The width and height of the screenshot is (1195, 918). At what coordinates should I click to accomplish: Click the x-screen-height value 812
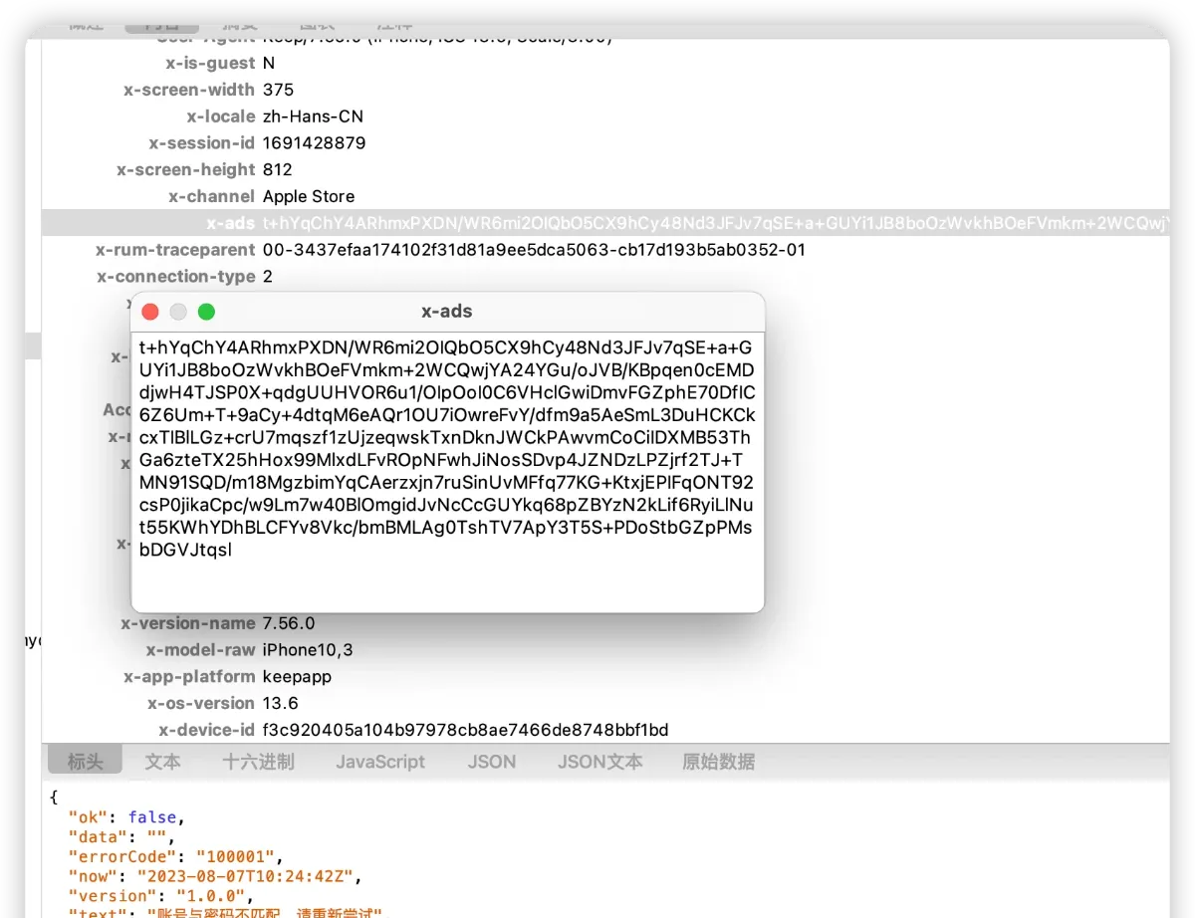pos(277,169)
